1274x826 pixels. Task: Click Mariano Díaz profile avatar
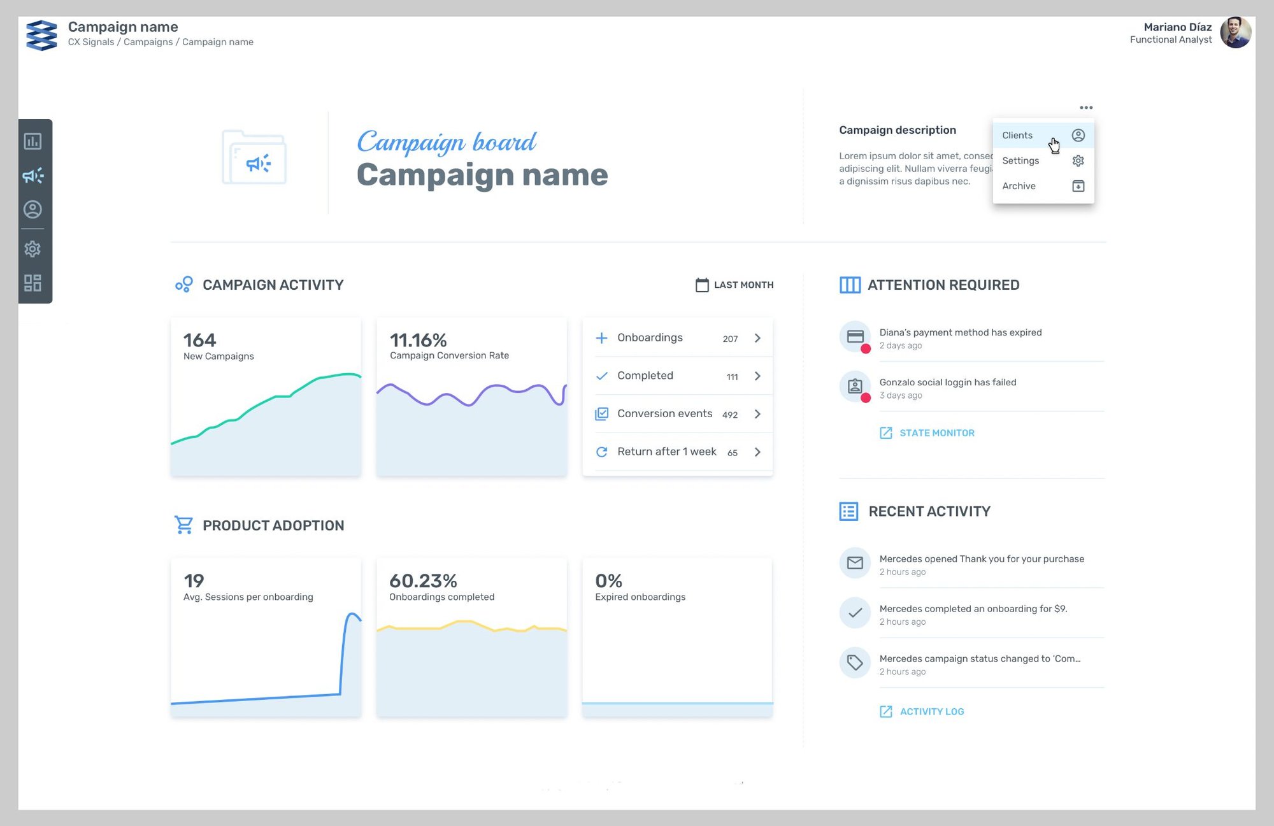point(1235,32)
